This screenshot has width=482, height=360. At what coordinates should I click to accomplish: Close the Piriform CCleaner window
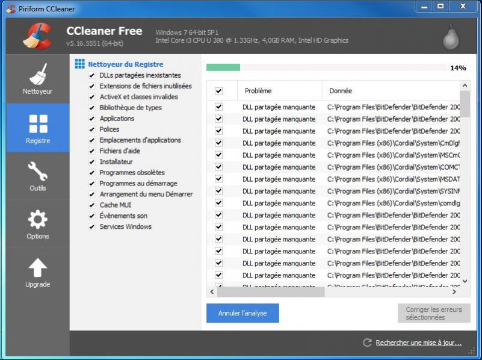coord(463,7)
